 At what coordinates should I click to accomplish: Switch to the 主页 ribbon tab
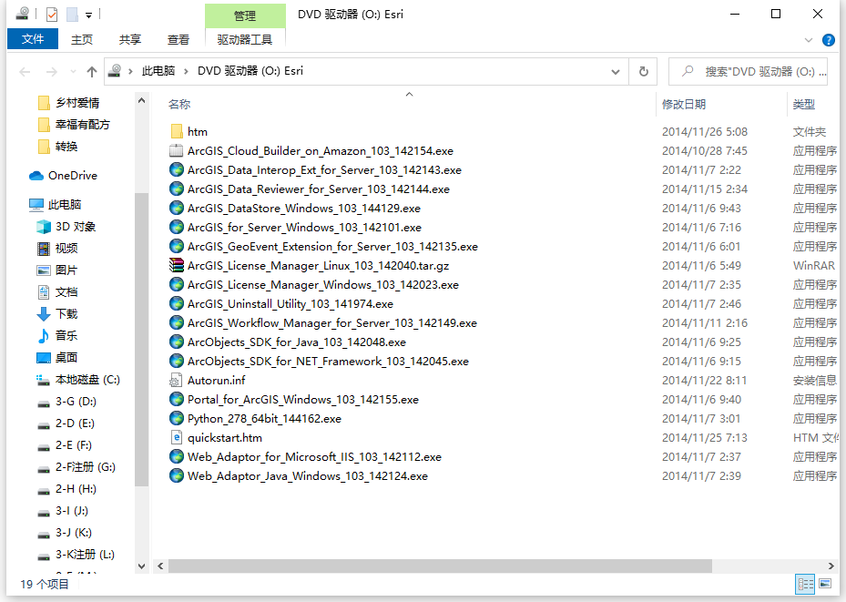point(82,39)
